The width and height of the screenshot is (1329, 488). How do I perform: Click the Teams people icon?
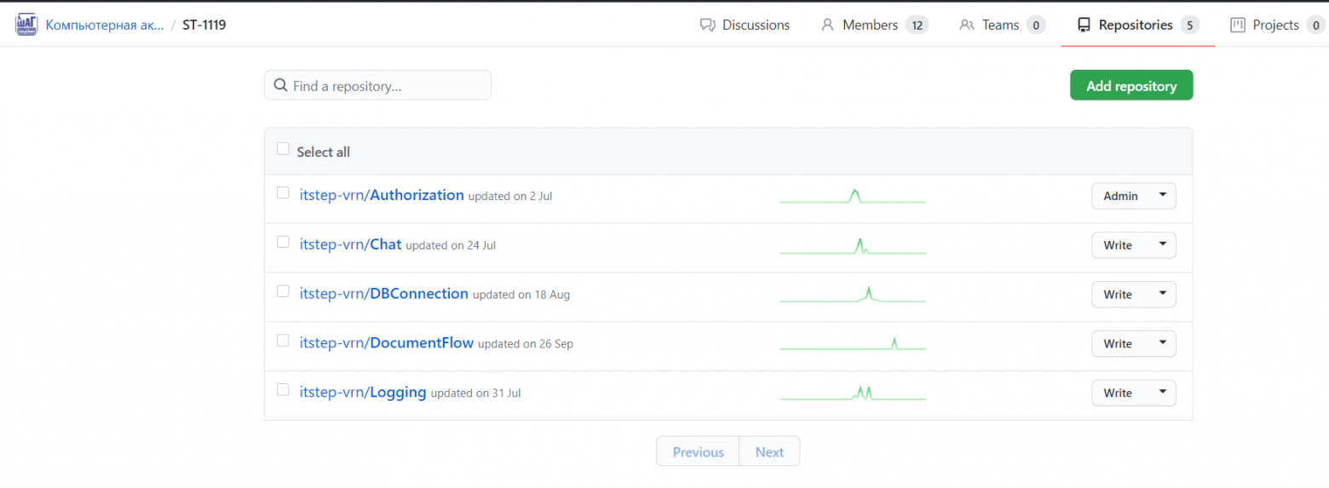click(x=967, y=26)
